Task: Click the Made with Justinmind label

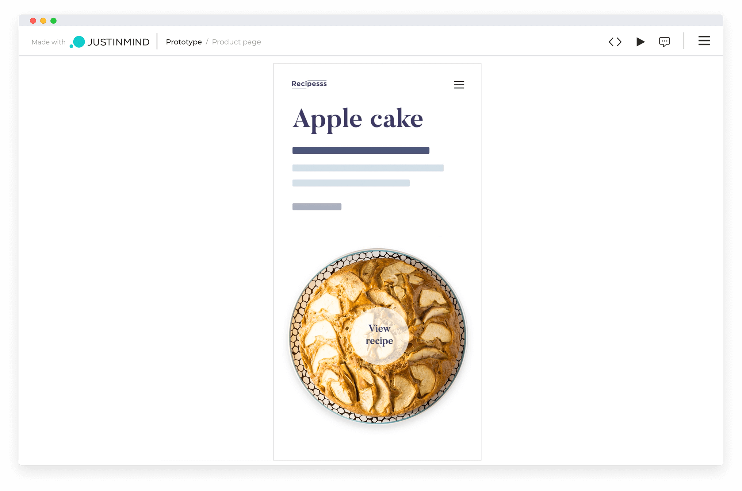Action: 48,42
